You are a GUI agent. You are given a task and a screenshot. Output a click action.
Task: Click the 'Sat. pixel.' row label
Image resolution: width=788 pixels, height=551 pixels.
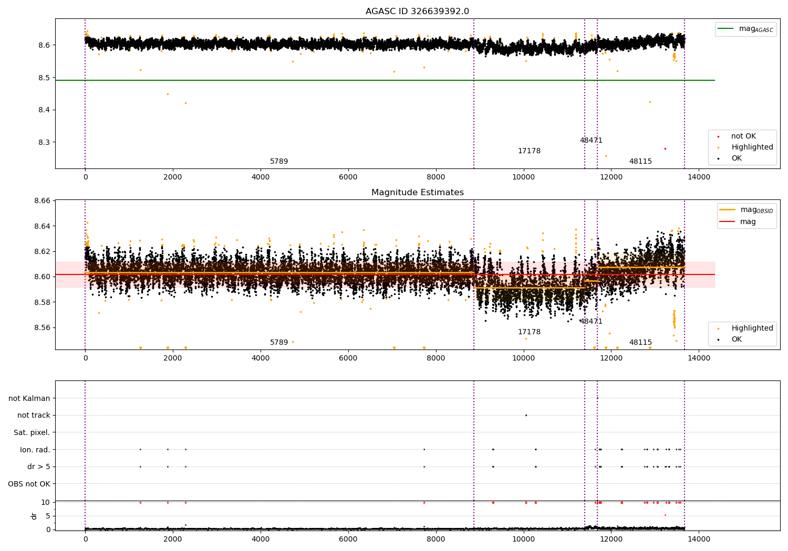tap(32, 432)
